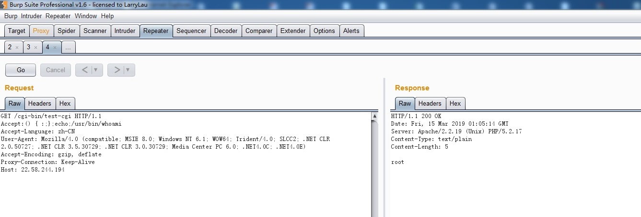Click the Content-Type: text/plain line
Viewport: 641px width, 217px height.
pos(431,139)
